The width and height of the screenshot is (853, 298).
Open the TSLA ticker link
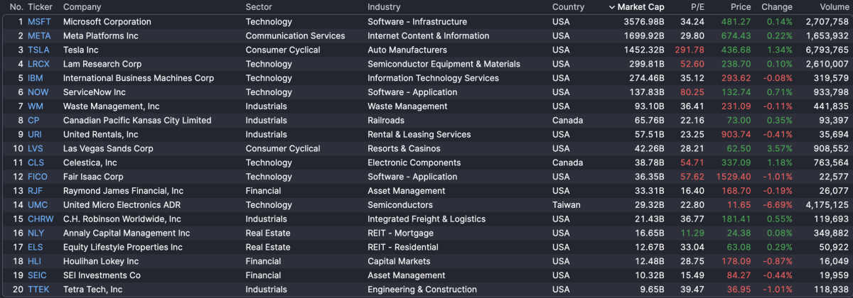[x=38, y=50]
